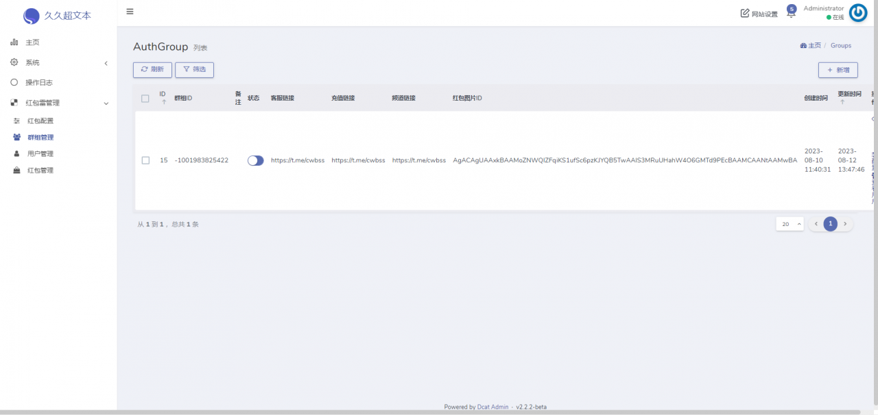The height and width of the screenshot is (415, 878).
Task: Click the 新增 add button
Action: point(838,70)
